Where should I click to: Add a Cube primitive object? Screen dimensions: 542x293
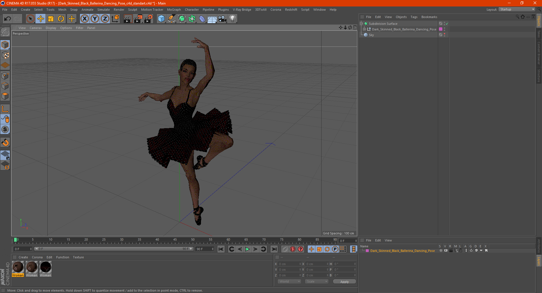[x=161, y=19]
